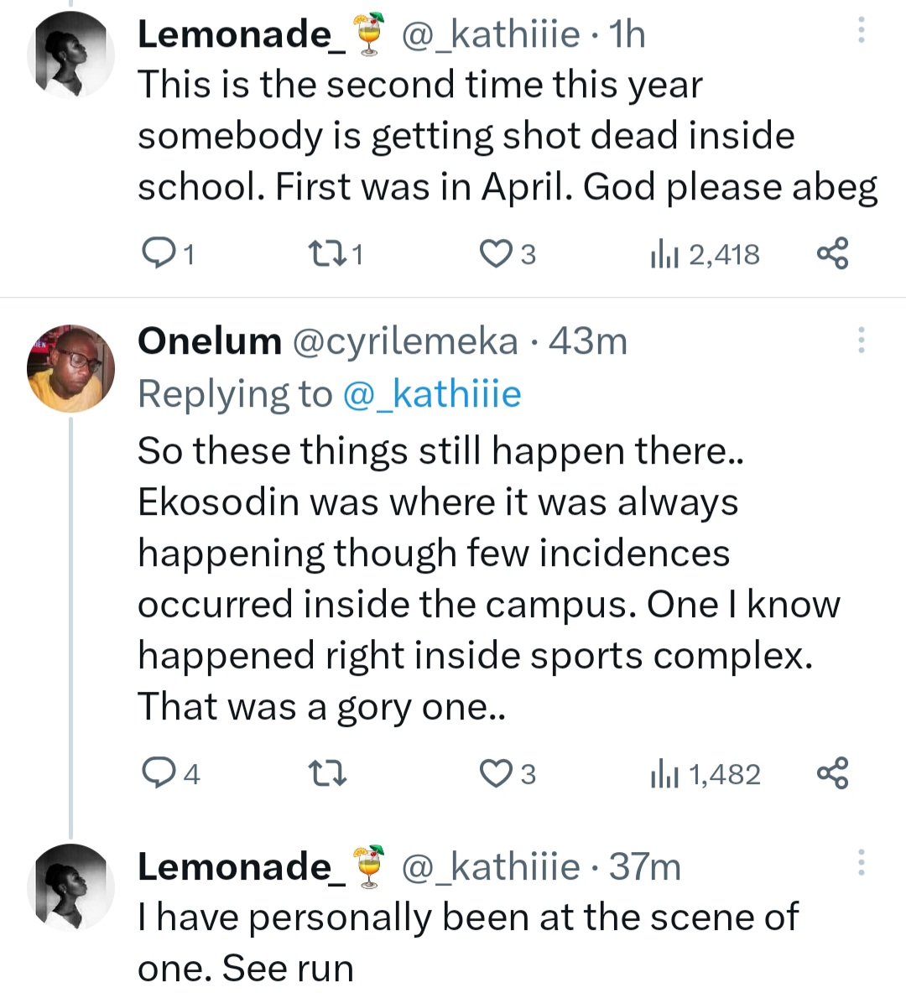Tap Onelum's profile picture
This screenshot has width=906, height=998.
pos(70,368)
